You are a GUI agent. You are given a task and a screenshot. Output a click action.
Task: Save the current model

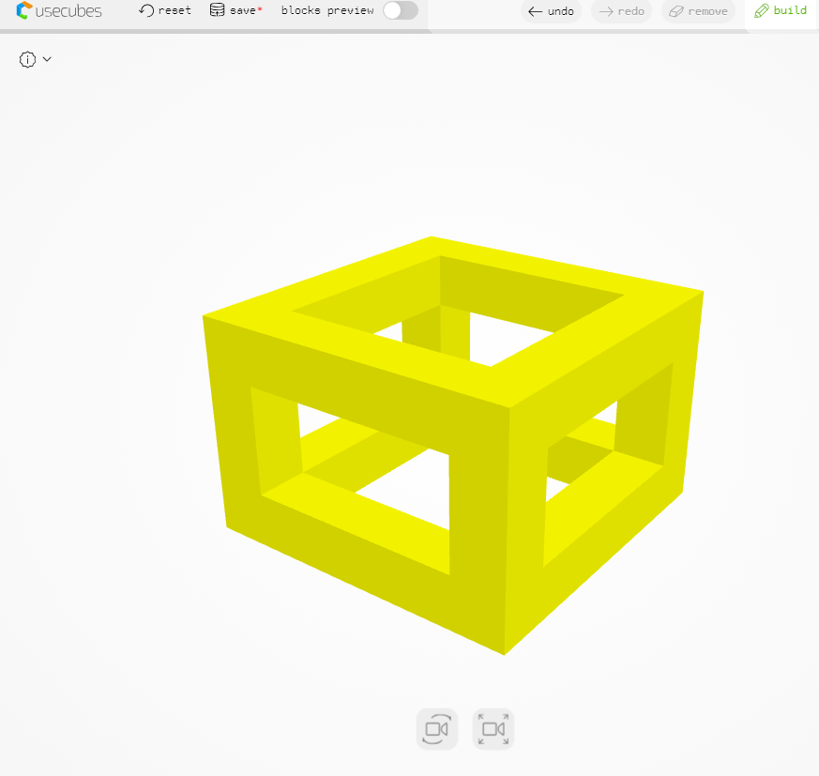[x=236, y=10]
